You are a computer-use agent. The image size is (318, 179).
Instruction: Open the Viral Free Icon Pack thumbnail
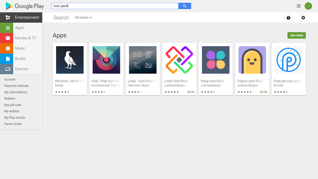[x=106, y=60]
